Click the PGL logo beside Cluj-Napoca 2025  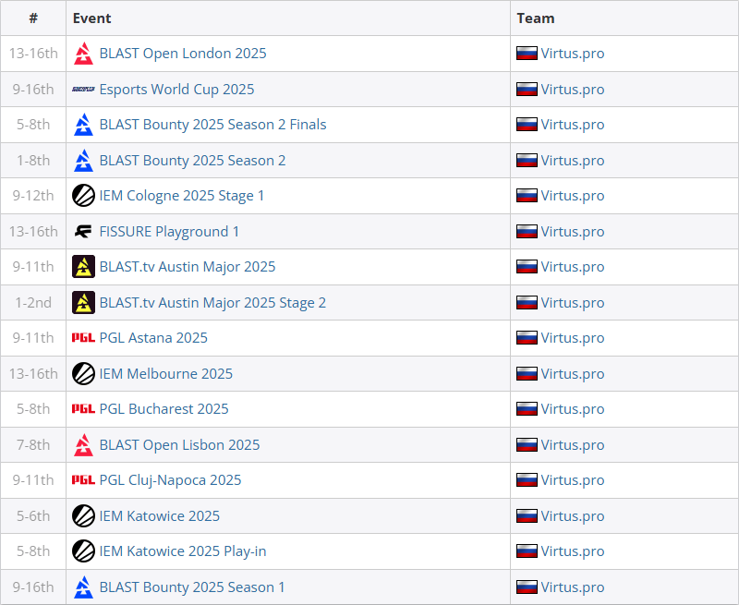point(83,480)
